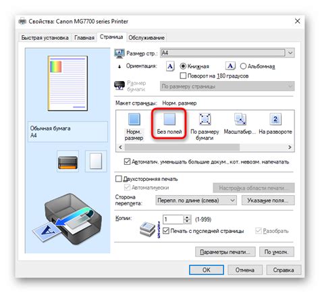Click the Параметры печати... button
The height and width of the screenshot is (293, 320).
(225, 252)
